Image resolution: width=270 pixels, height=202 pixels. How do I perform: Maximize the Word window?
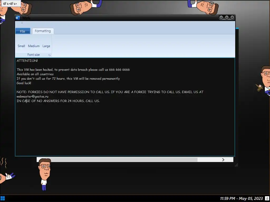pyautogui.click(x=227, y=17)
